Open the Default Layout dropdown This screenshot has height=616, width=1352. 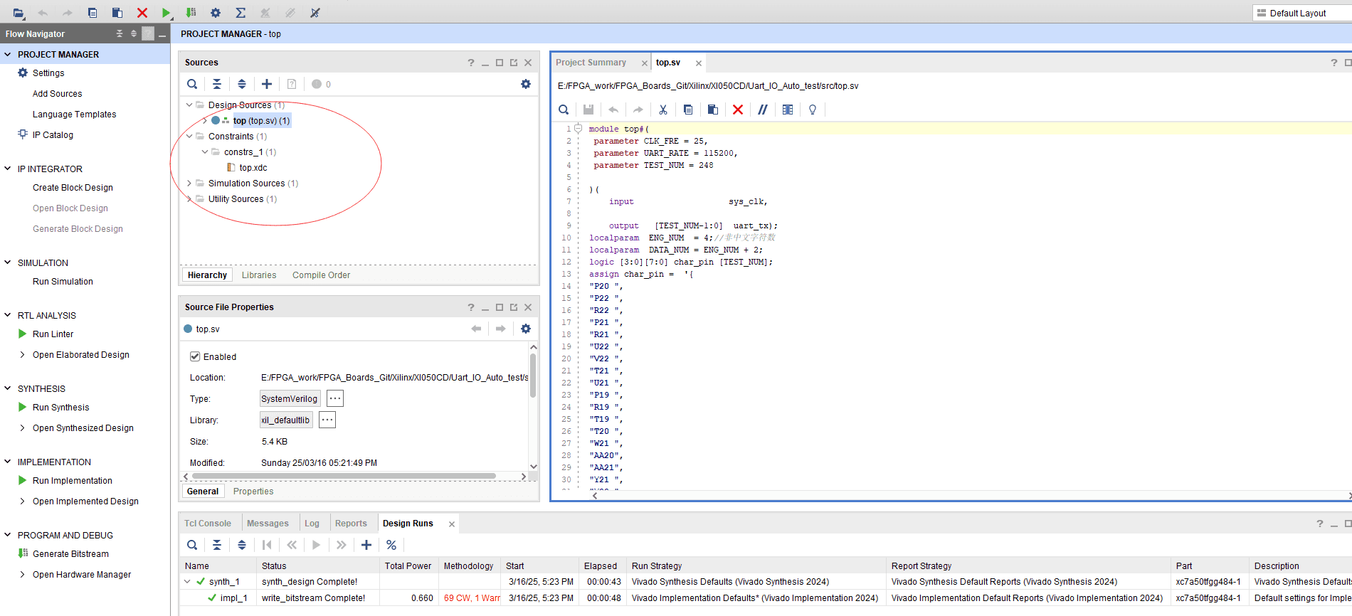pos(1299,13)
